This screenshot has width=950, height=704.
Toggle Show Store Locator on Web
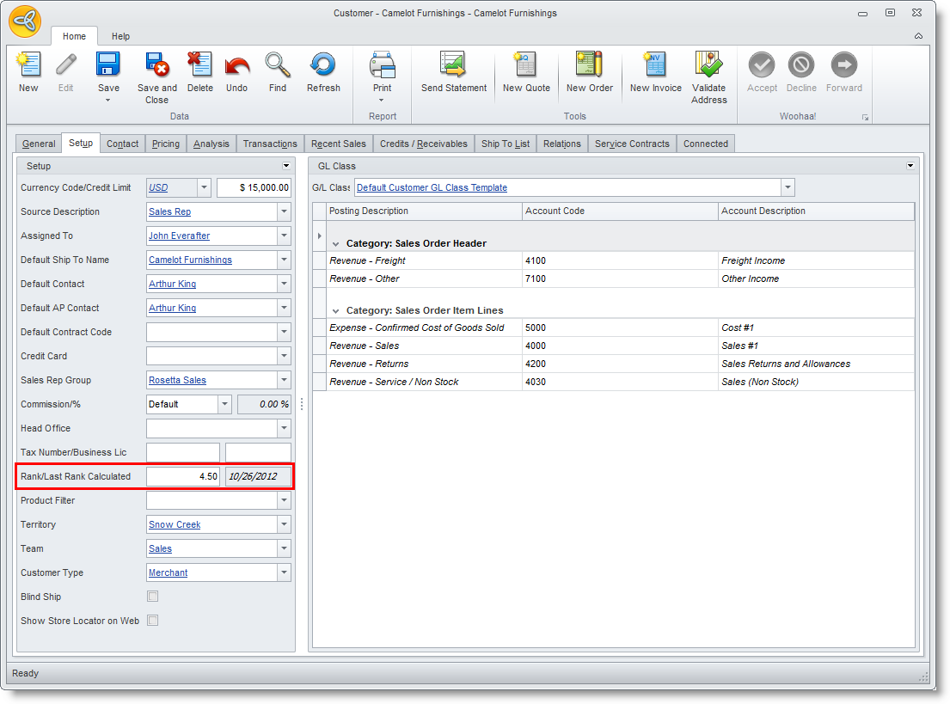pyautogui.click(x=153, y=621)
